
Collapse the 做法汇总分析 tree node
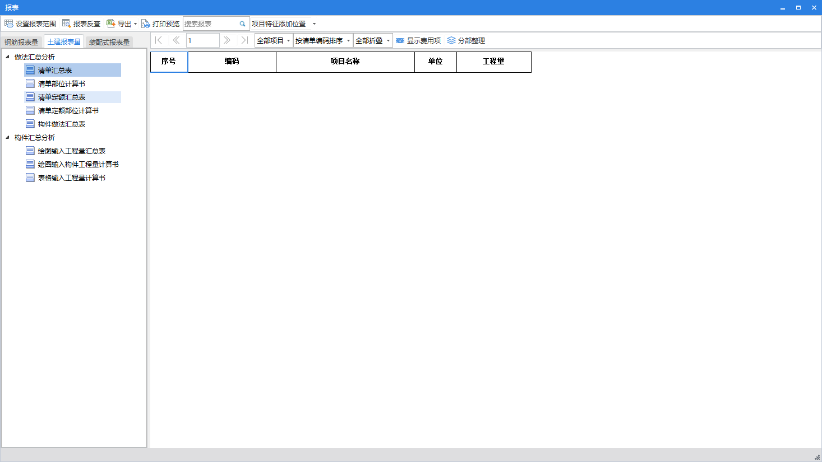click(x=7, y=57)
